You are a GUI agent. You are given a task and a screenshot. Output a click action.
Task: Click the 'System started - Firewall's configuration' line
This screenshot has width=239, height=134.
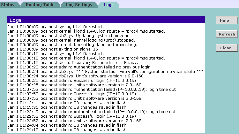point(105,71)
